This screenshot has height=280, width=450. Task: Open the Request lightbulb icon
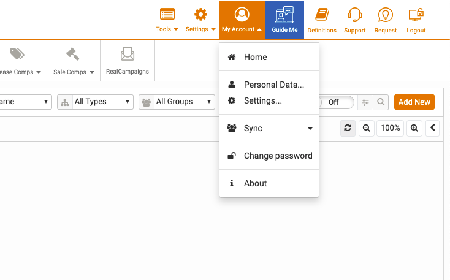coord(385,15)
